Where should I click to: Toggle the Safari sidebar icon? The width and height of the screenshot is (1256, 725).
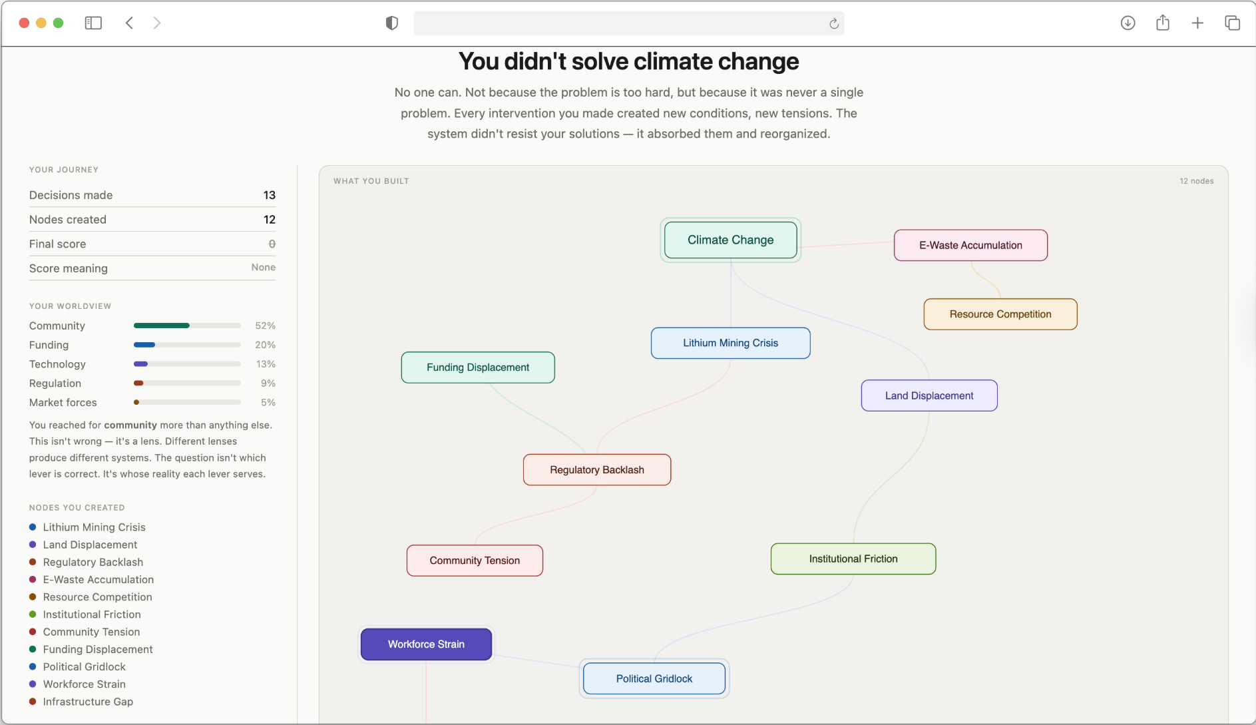point(93,23)
